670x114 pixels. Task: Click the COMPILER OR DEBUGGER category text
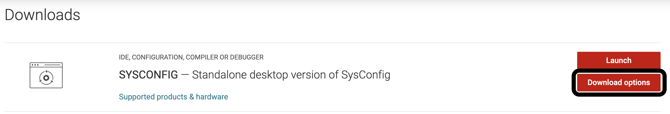coord(224,57)
